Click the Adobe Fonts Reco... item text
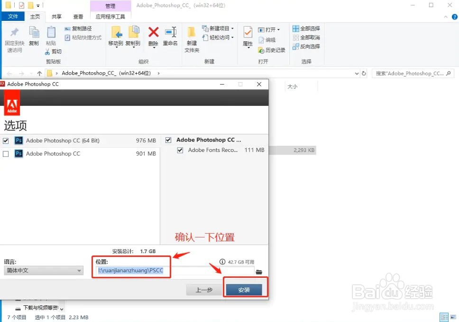Viewport: 459px width, 322px height. [213, 150]
